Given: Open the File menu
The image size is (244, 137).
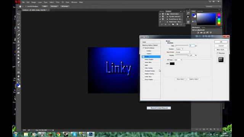Looking at the screenshot, I should tap(23, 2).
